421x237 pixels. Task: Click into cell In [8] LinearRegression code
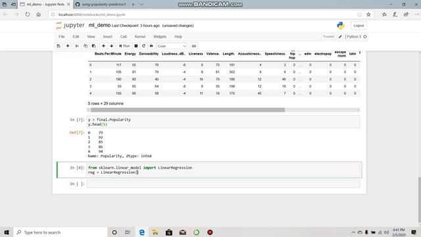click(x=224, y=170)
